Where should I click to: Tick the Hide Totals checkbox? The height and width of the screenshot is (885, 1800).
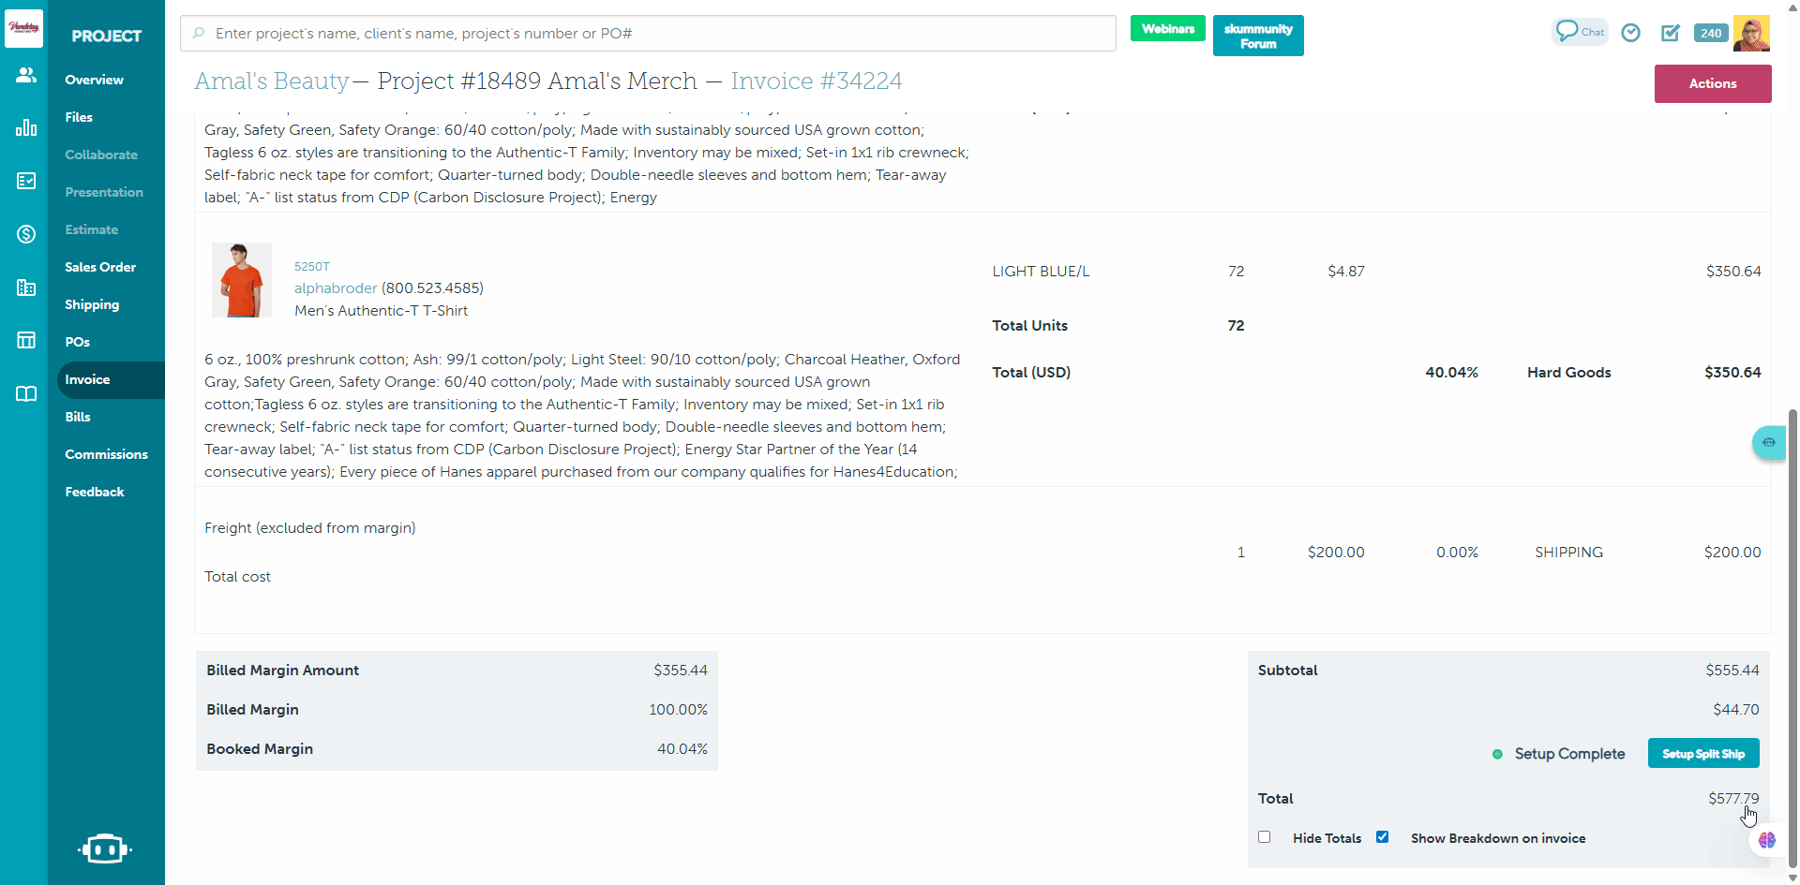[1265, 837]
